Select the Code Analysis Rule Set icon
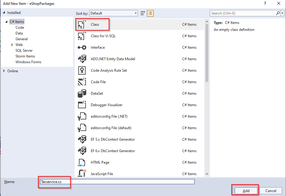286x196 pixels. tap(82, 70)
